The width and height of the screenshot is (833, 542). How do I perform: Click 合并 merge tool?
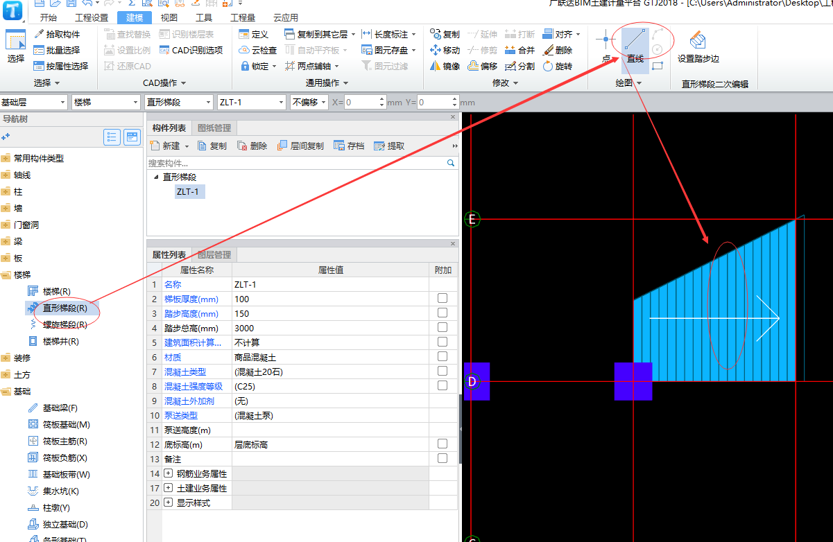(519, 50)
